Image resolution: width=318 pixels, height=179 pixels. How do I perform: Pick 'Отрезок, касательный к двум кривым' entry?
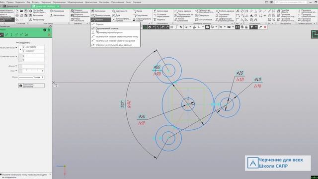point(115,45)
